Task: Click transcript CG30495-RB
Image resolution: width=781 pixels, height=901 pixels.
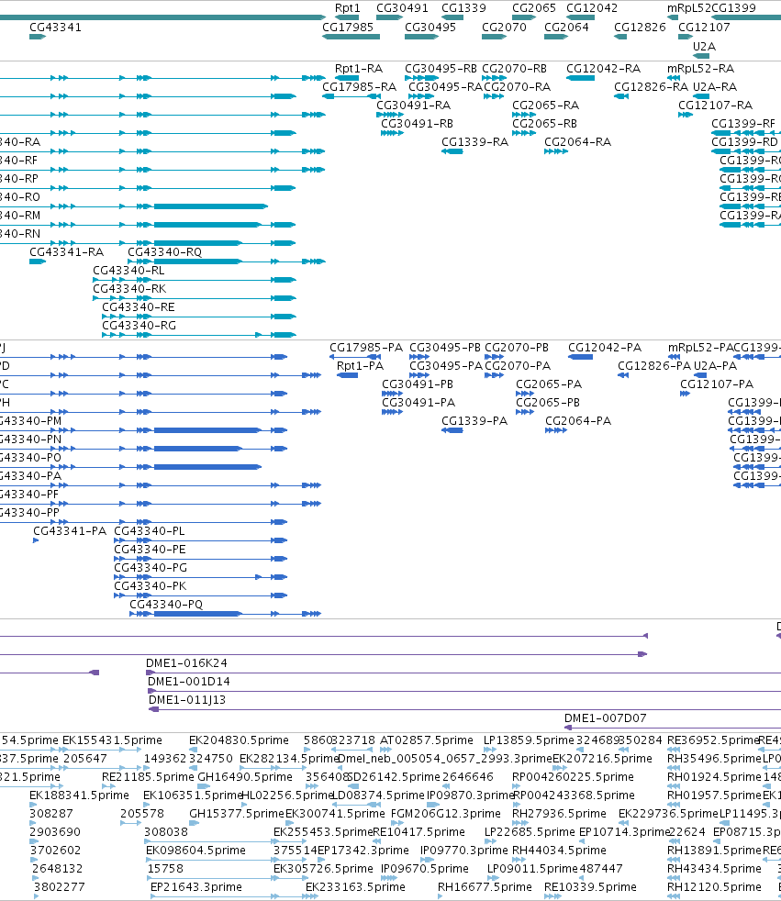Action: click(441, 69)
